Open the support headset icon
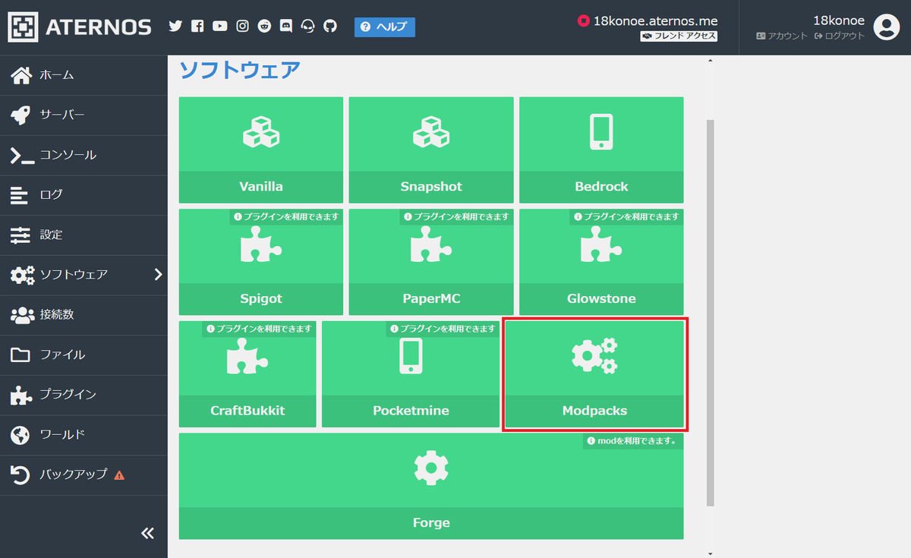This screenshot has height=558, width=911. tap(308, 27)
